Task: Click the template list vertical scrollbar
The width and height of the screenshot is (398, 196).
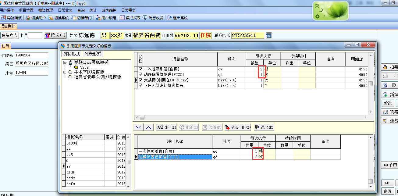Action: 128,162
